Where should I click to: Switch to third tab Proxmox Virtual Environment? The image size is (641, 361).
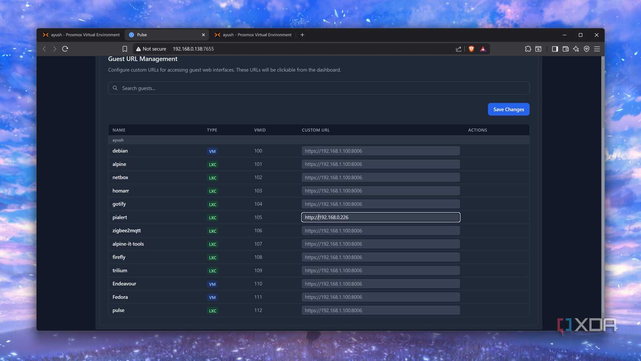253,35
